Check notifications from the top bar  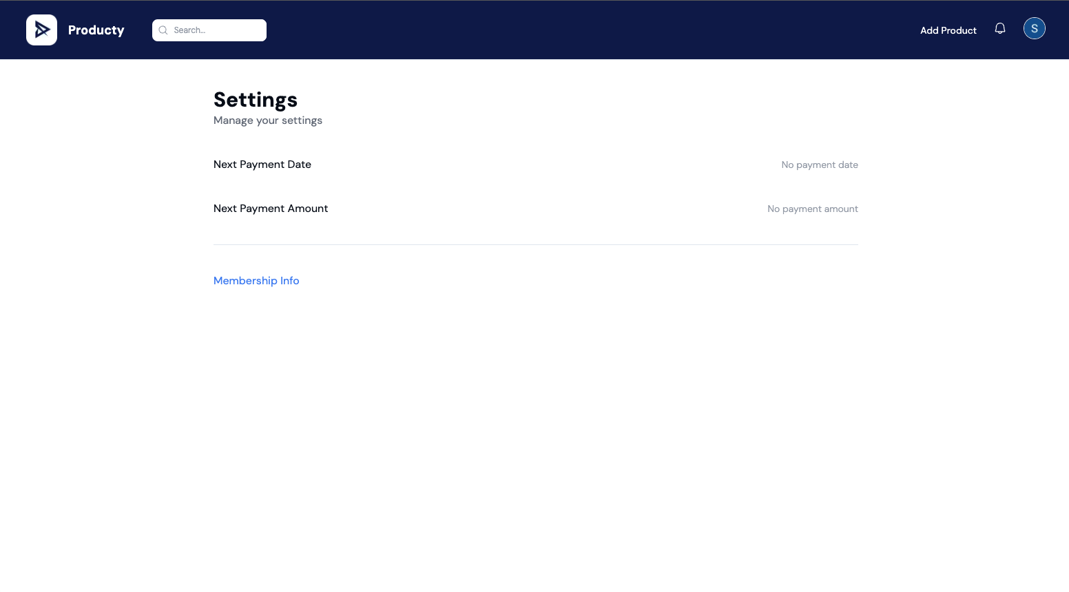click(x=999, y=28)
